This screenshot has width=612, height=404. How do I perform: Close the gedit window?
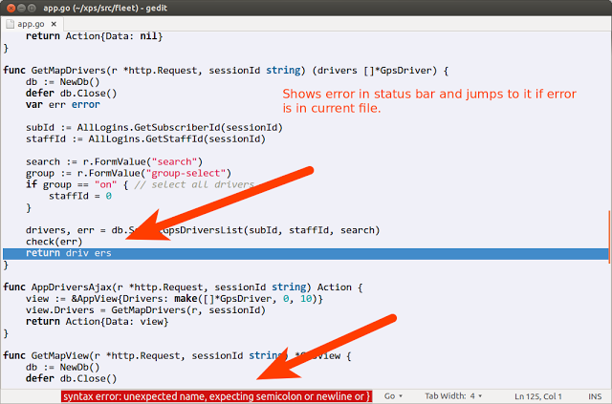click(x=11, y=8)
